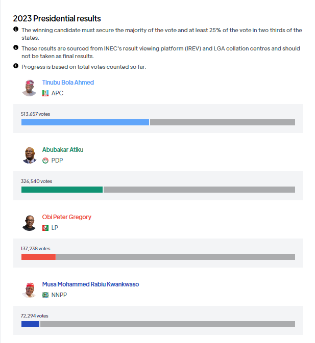Follow the Obi Peter Gregory name link
This screenshot has height=343, width=315.
(67, 217)
